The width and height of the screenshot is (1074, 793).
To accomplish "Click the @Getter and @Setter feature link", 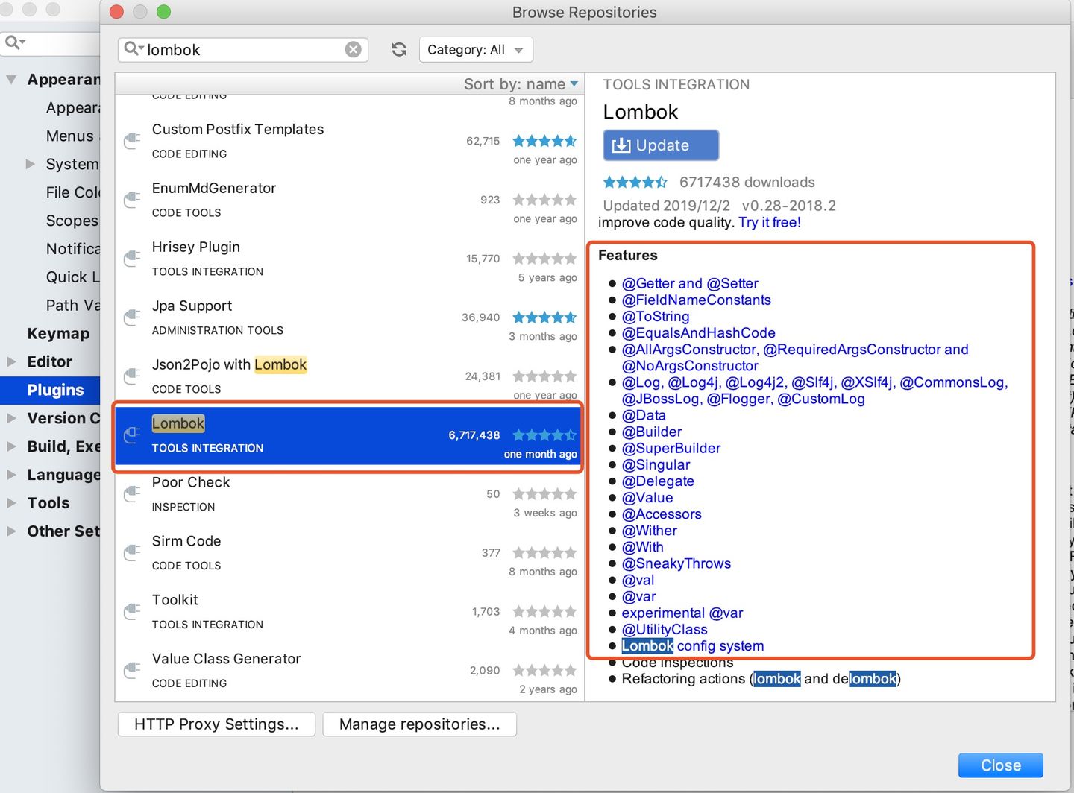I will tap(690, 283).
